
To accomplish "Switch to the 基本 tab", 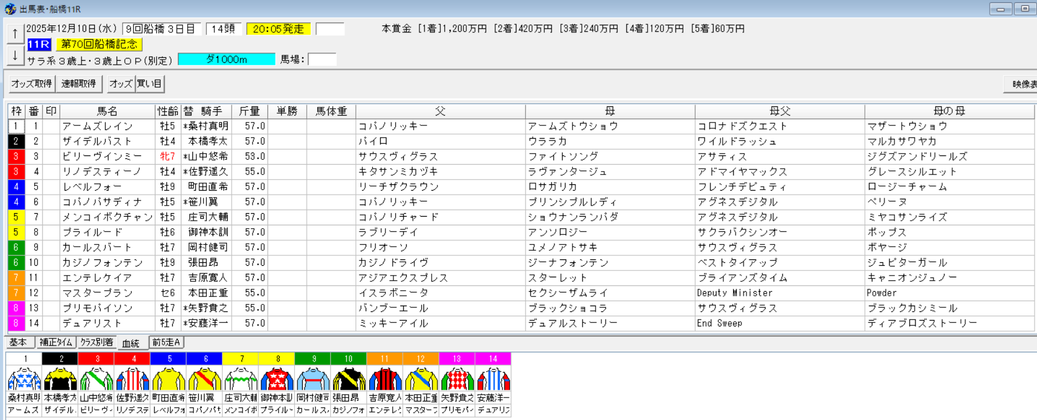I will pos(18,343).
